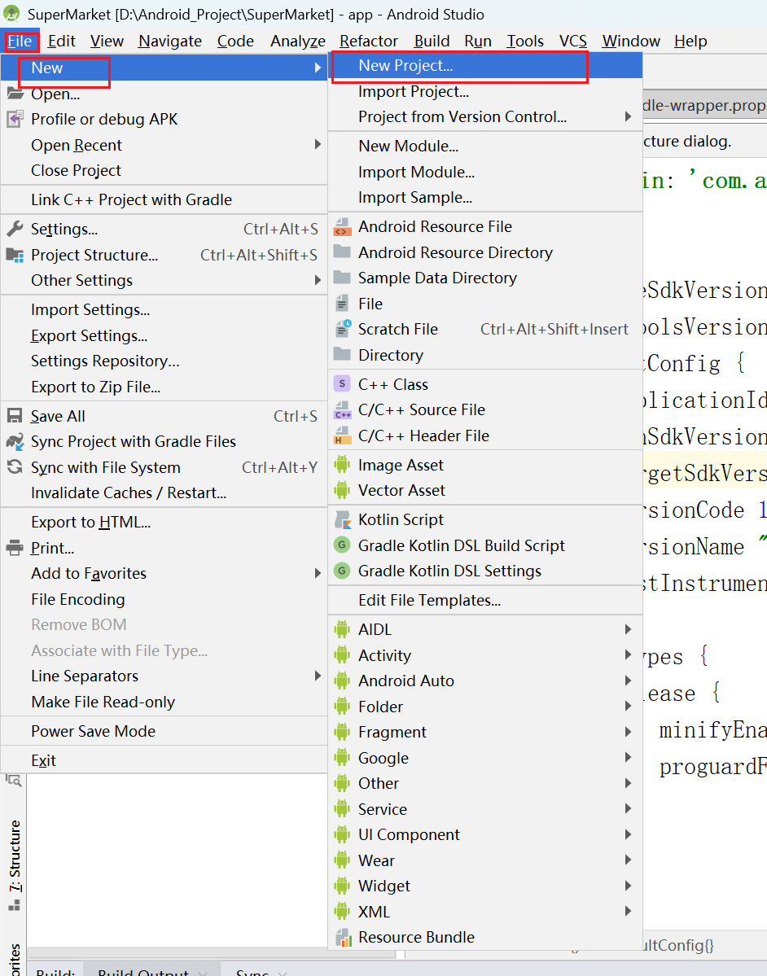Screen dimensions: 767x976
Task: Expand the Line Separators submenu arrow
Action: click(x=318, y=676)
